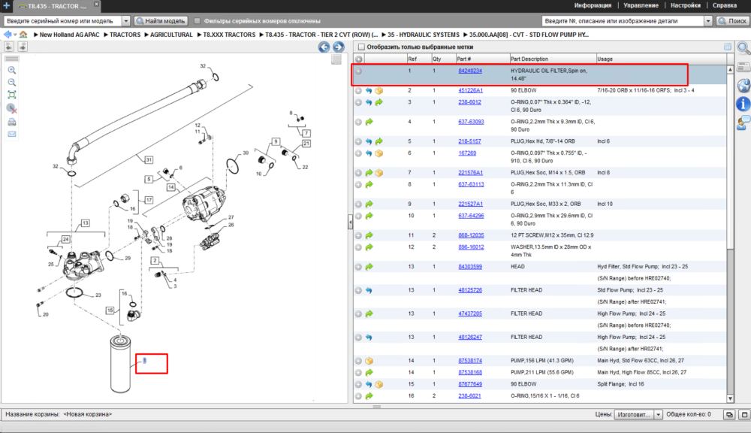Email the diagram via the envelope icon
Viewport: 751px width, 433px height.
click(12, 135)
